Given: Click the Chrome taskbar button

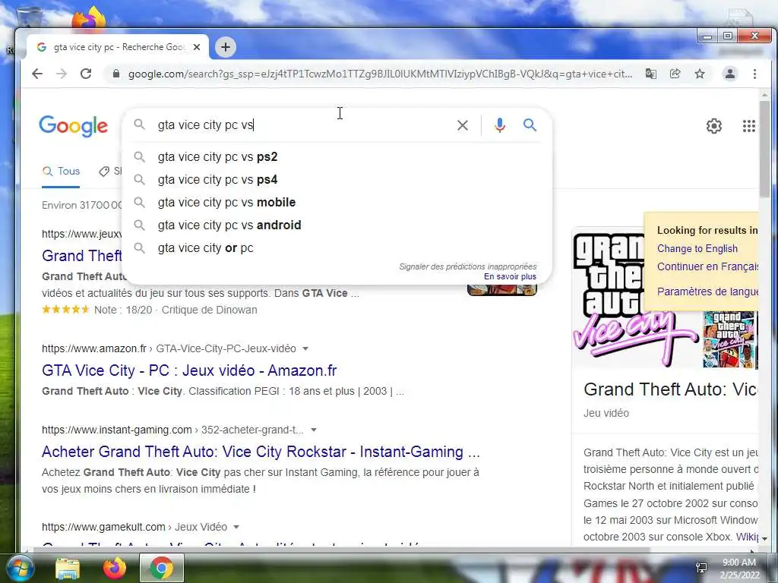Looking at the screenshot, I should coord(162,568).
